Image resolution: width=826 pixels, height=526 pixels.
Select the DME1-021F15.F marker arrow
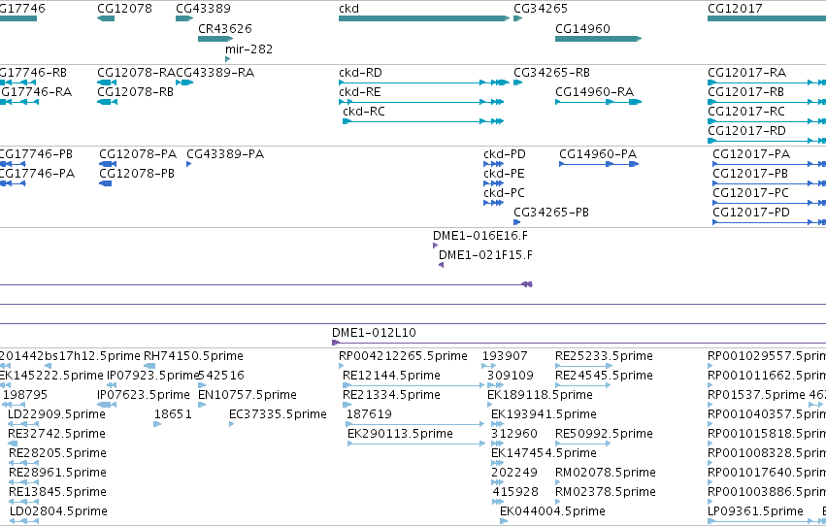441,265
